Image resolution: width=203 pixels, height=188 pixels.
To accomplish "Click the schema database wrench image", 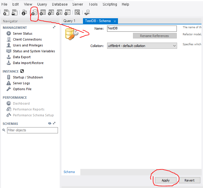I will (71, 34).
